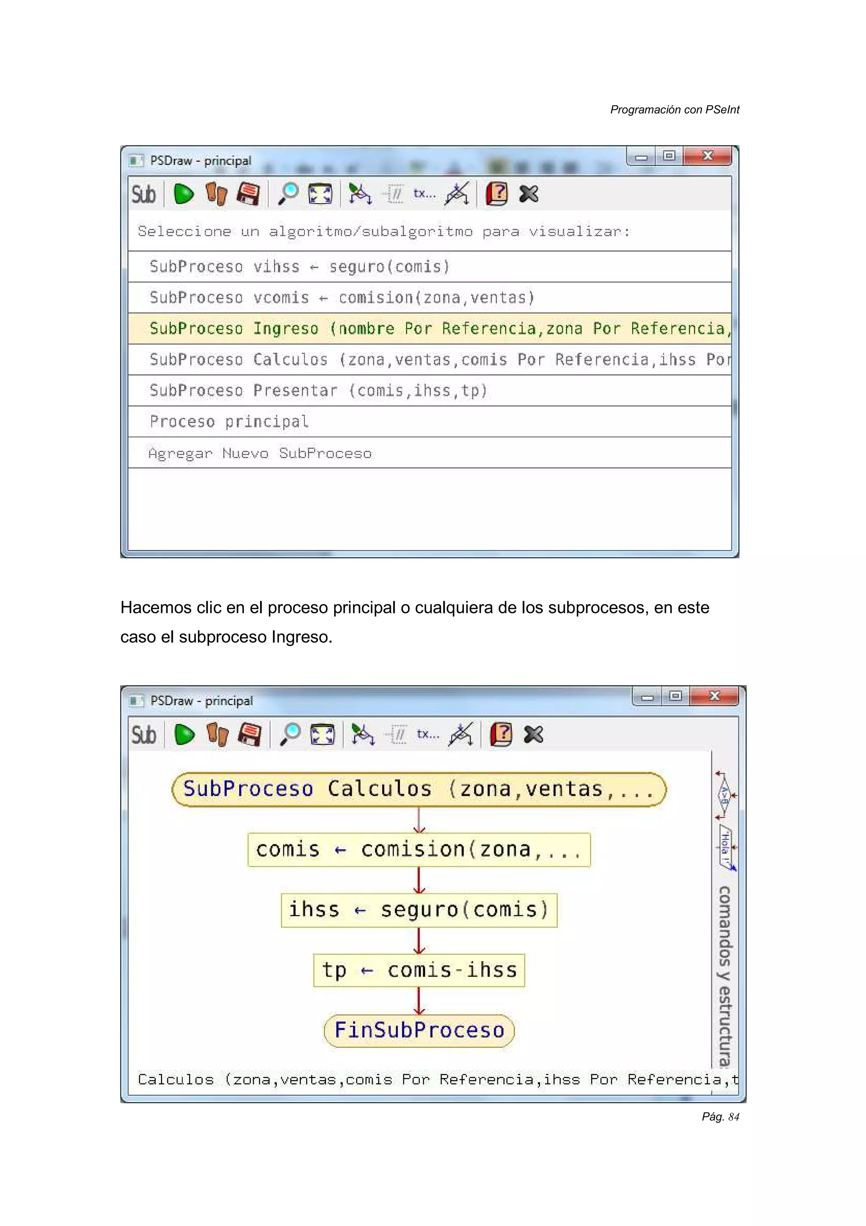Click footprints step icon in lower window
Image resolution: width=866 pixels, height=1226 pixels.
click(218, 735)
